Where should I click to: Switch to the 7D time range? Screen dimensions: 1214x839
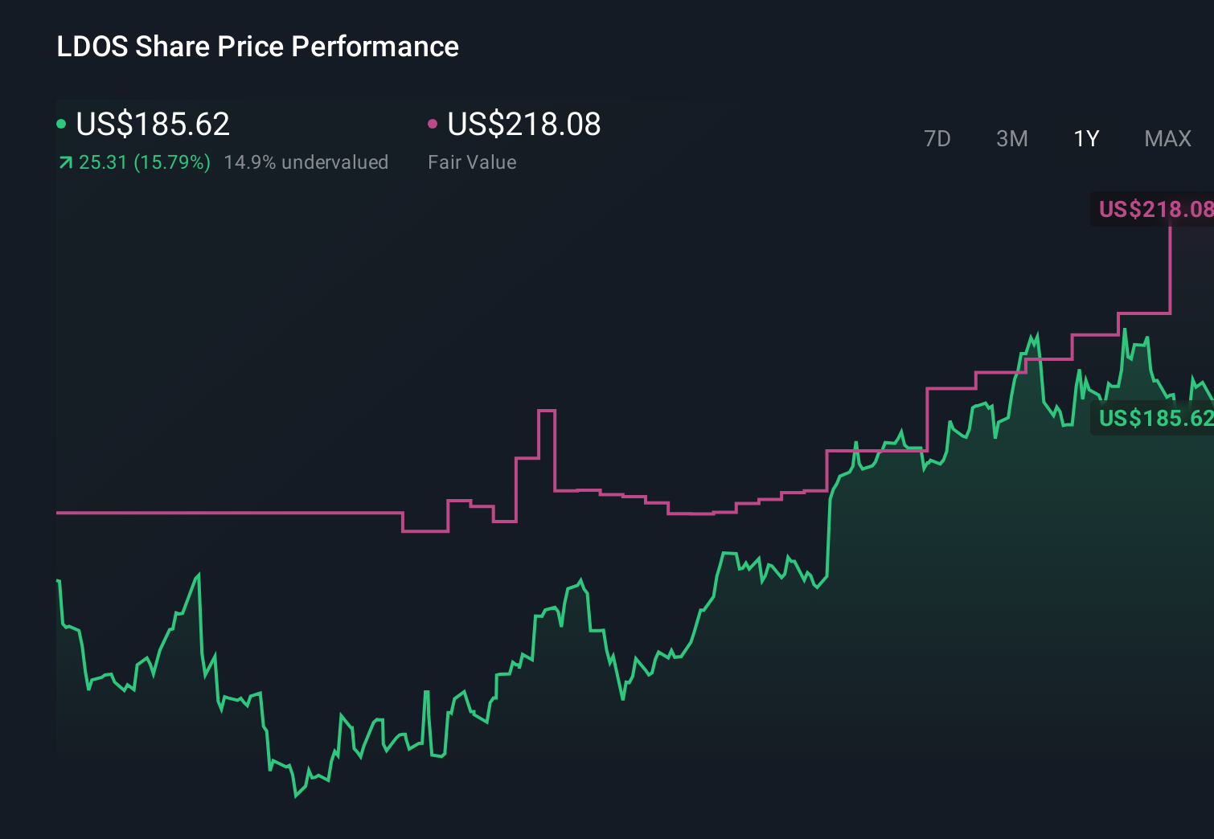(938, 138)
